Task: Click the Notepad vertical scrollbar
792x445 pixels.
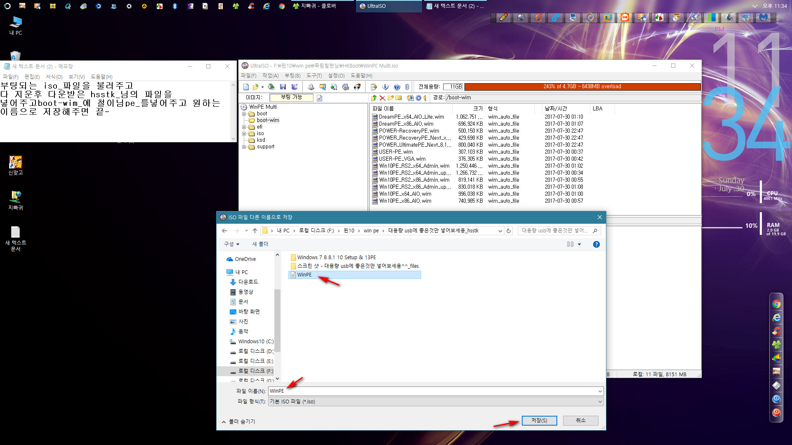Action: 233,112
